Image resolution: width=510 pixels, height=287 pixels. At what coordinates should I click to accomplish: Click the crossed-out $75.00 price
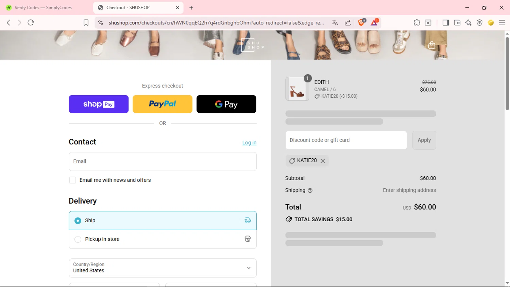[x=429, y=82]
